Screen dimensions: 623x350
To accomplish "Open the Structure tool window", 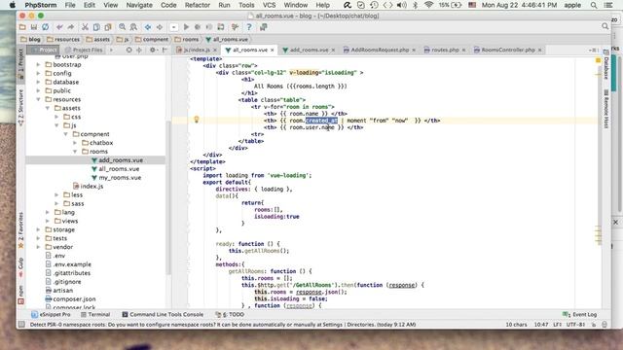I will [21, 107].
